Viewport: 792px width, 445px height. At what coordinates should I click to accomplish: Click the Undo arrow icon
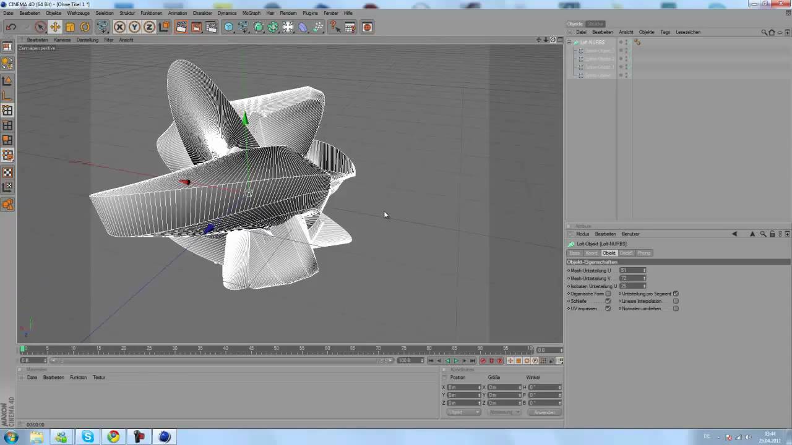click(11, 27)
